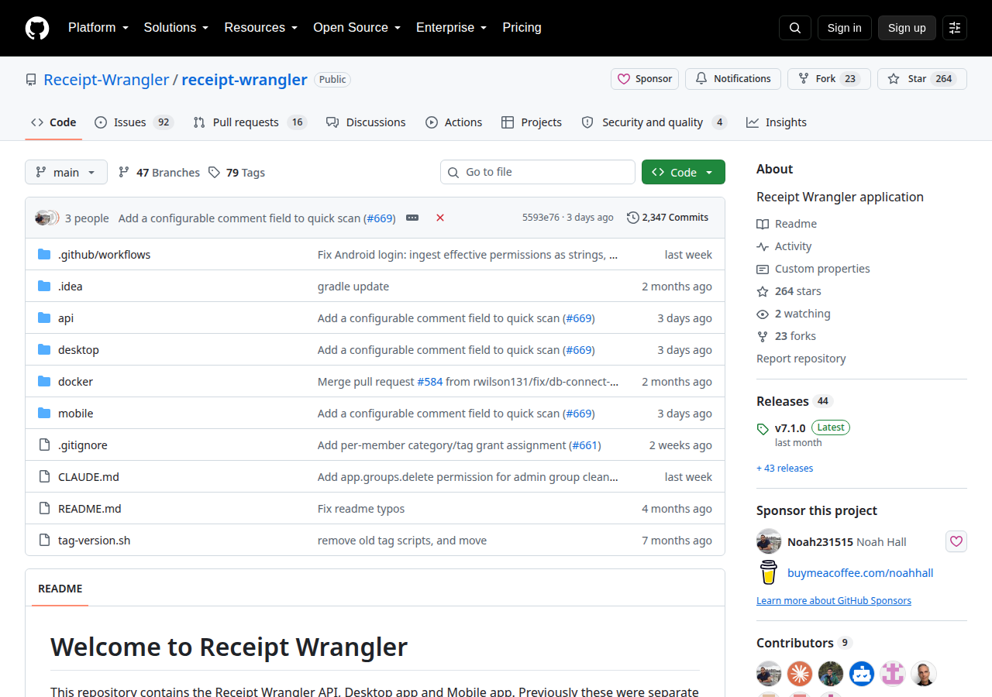Click the Sign up button
Screen dimensions: 992x697
(907, 28)
